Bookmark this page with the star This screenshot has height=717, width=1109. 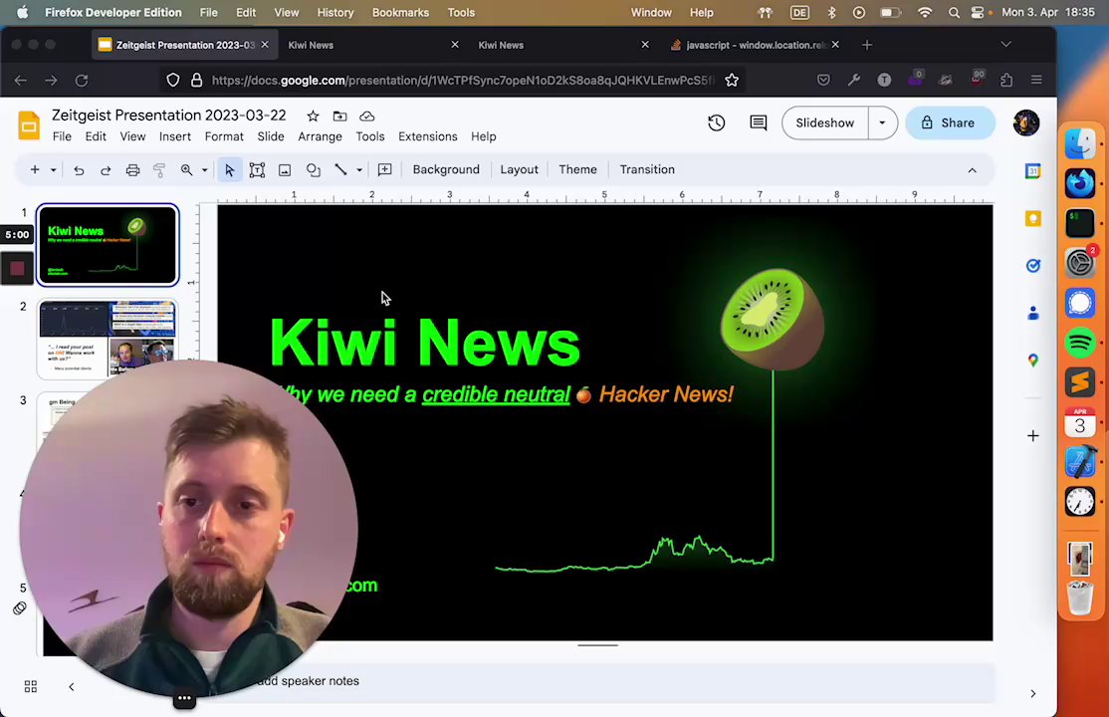pyautogui.click(x=732, y=80)
